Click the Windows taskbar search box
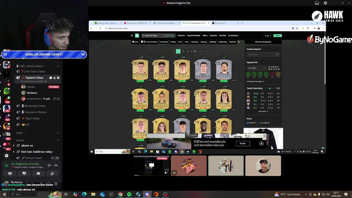Screen dimensions: 352x198 click(35, 194)
